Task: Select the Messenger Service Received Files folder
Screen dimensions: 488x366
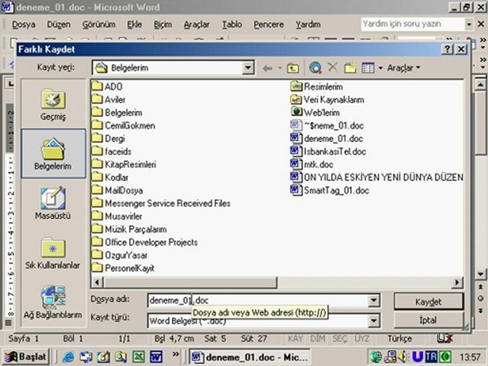Action: (x=162, y=203)
